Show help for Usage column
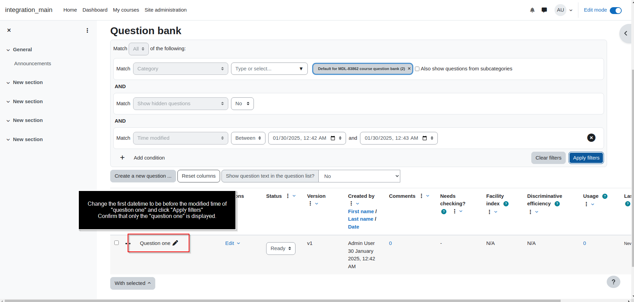Viewport: 634px width, 302px height. tap(605, 196)
